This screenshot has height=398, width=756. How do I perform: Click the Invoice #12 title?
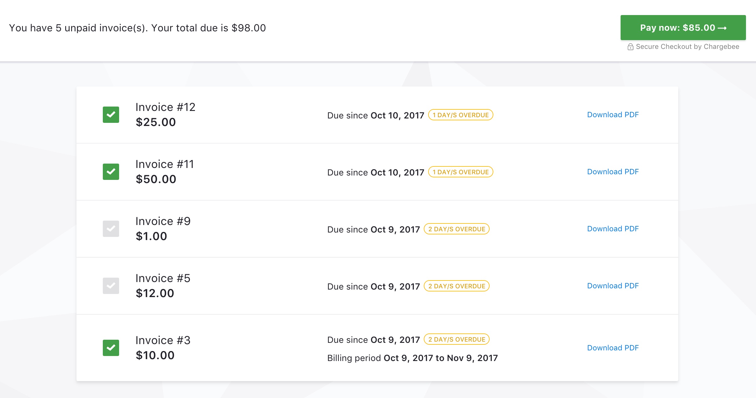tap(165, 107)
